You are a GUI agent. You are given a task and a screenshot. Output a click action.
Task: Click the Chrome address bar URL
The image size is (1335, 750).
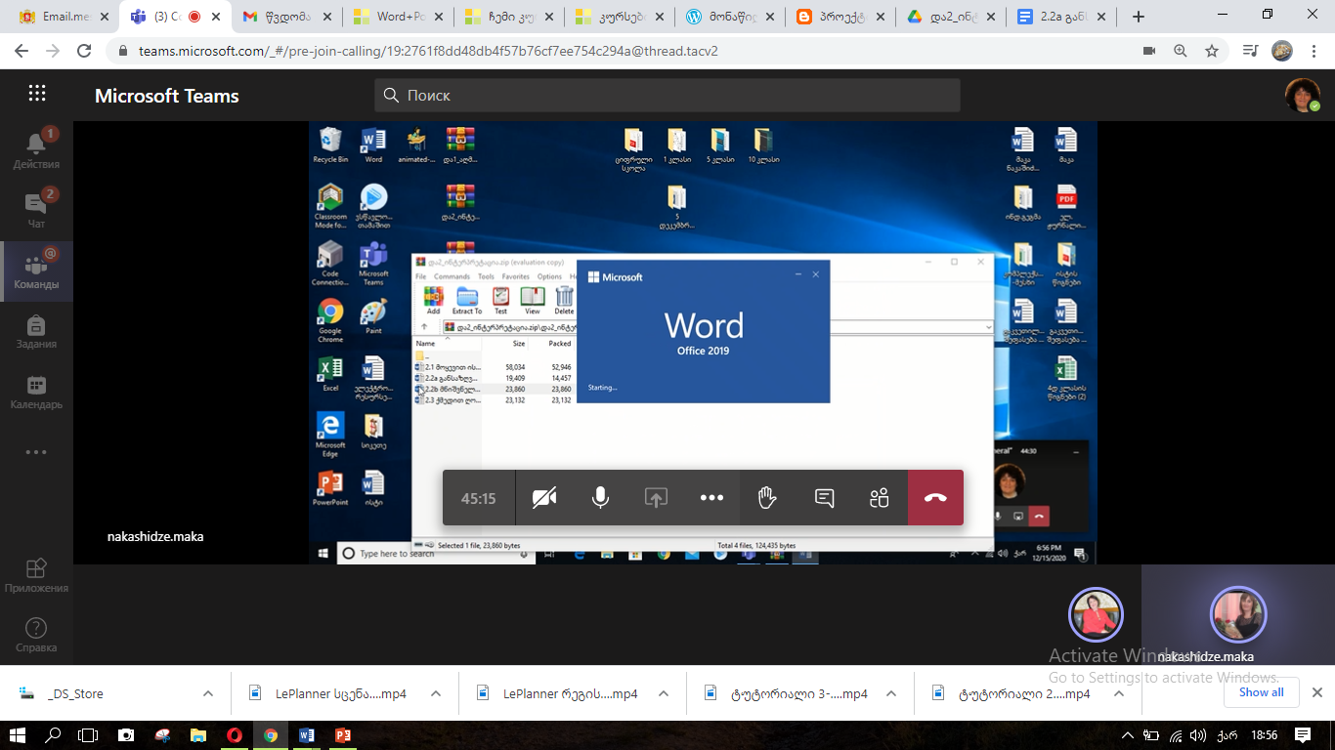[428, 51]
